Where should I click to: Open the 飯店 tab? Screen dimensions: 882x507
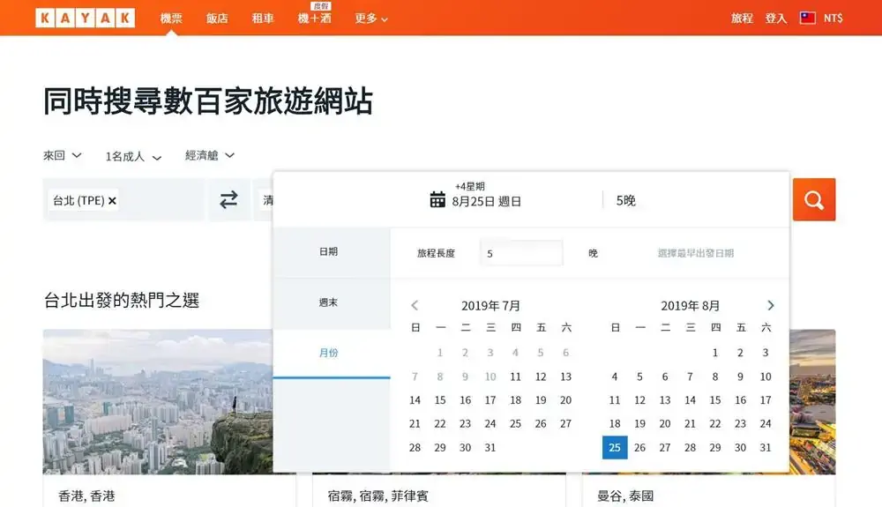click(x=217, y=19)
